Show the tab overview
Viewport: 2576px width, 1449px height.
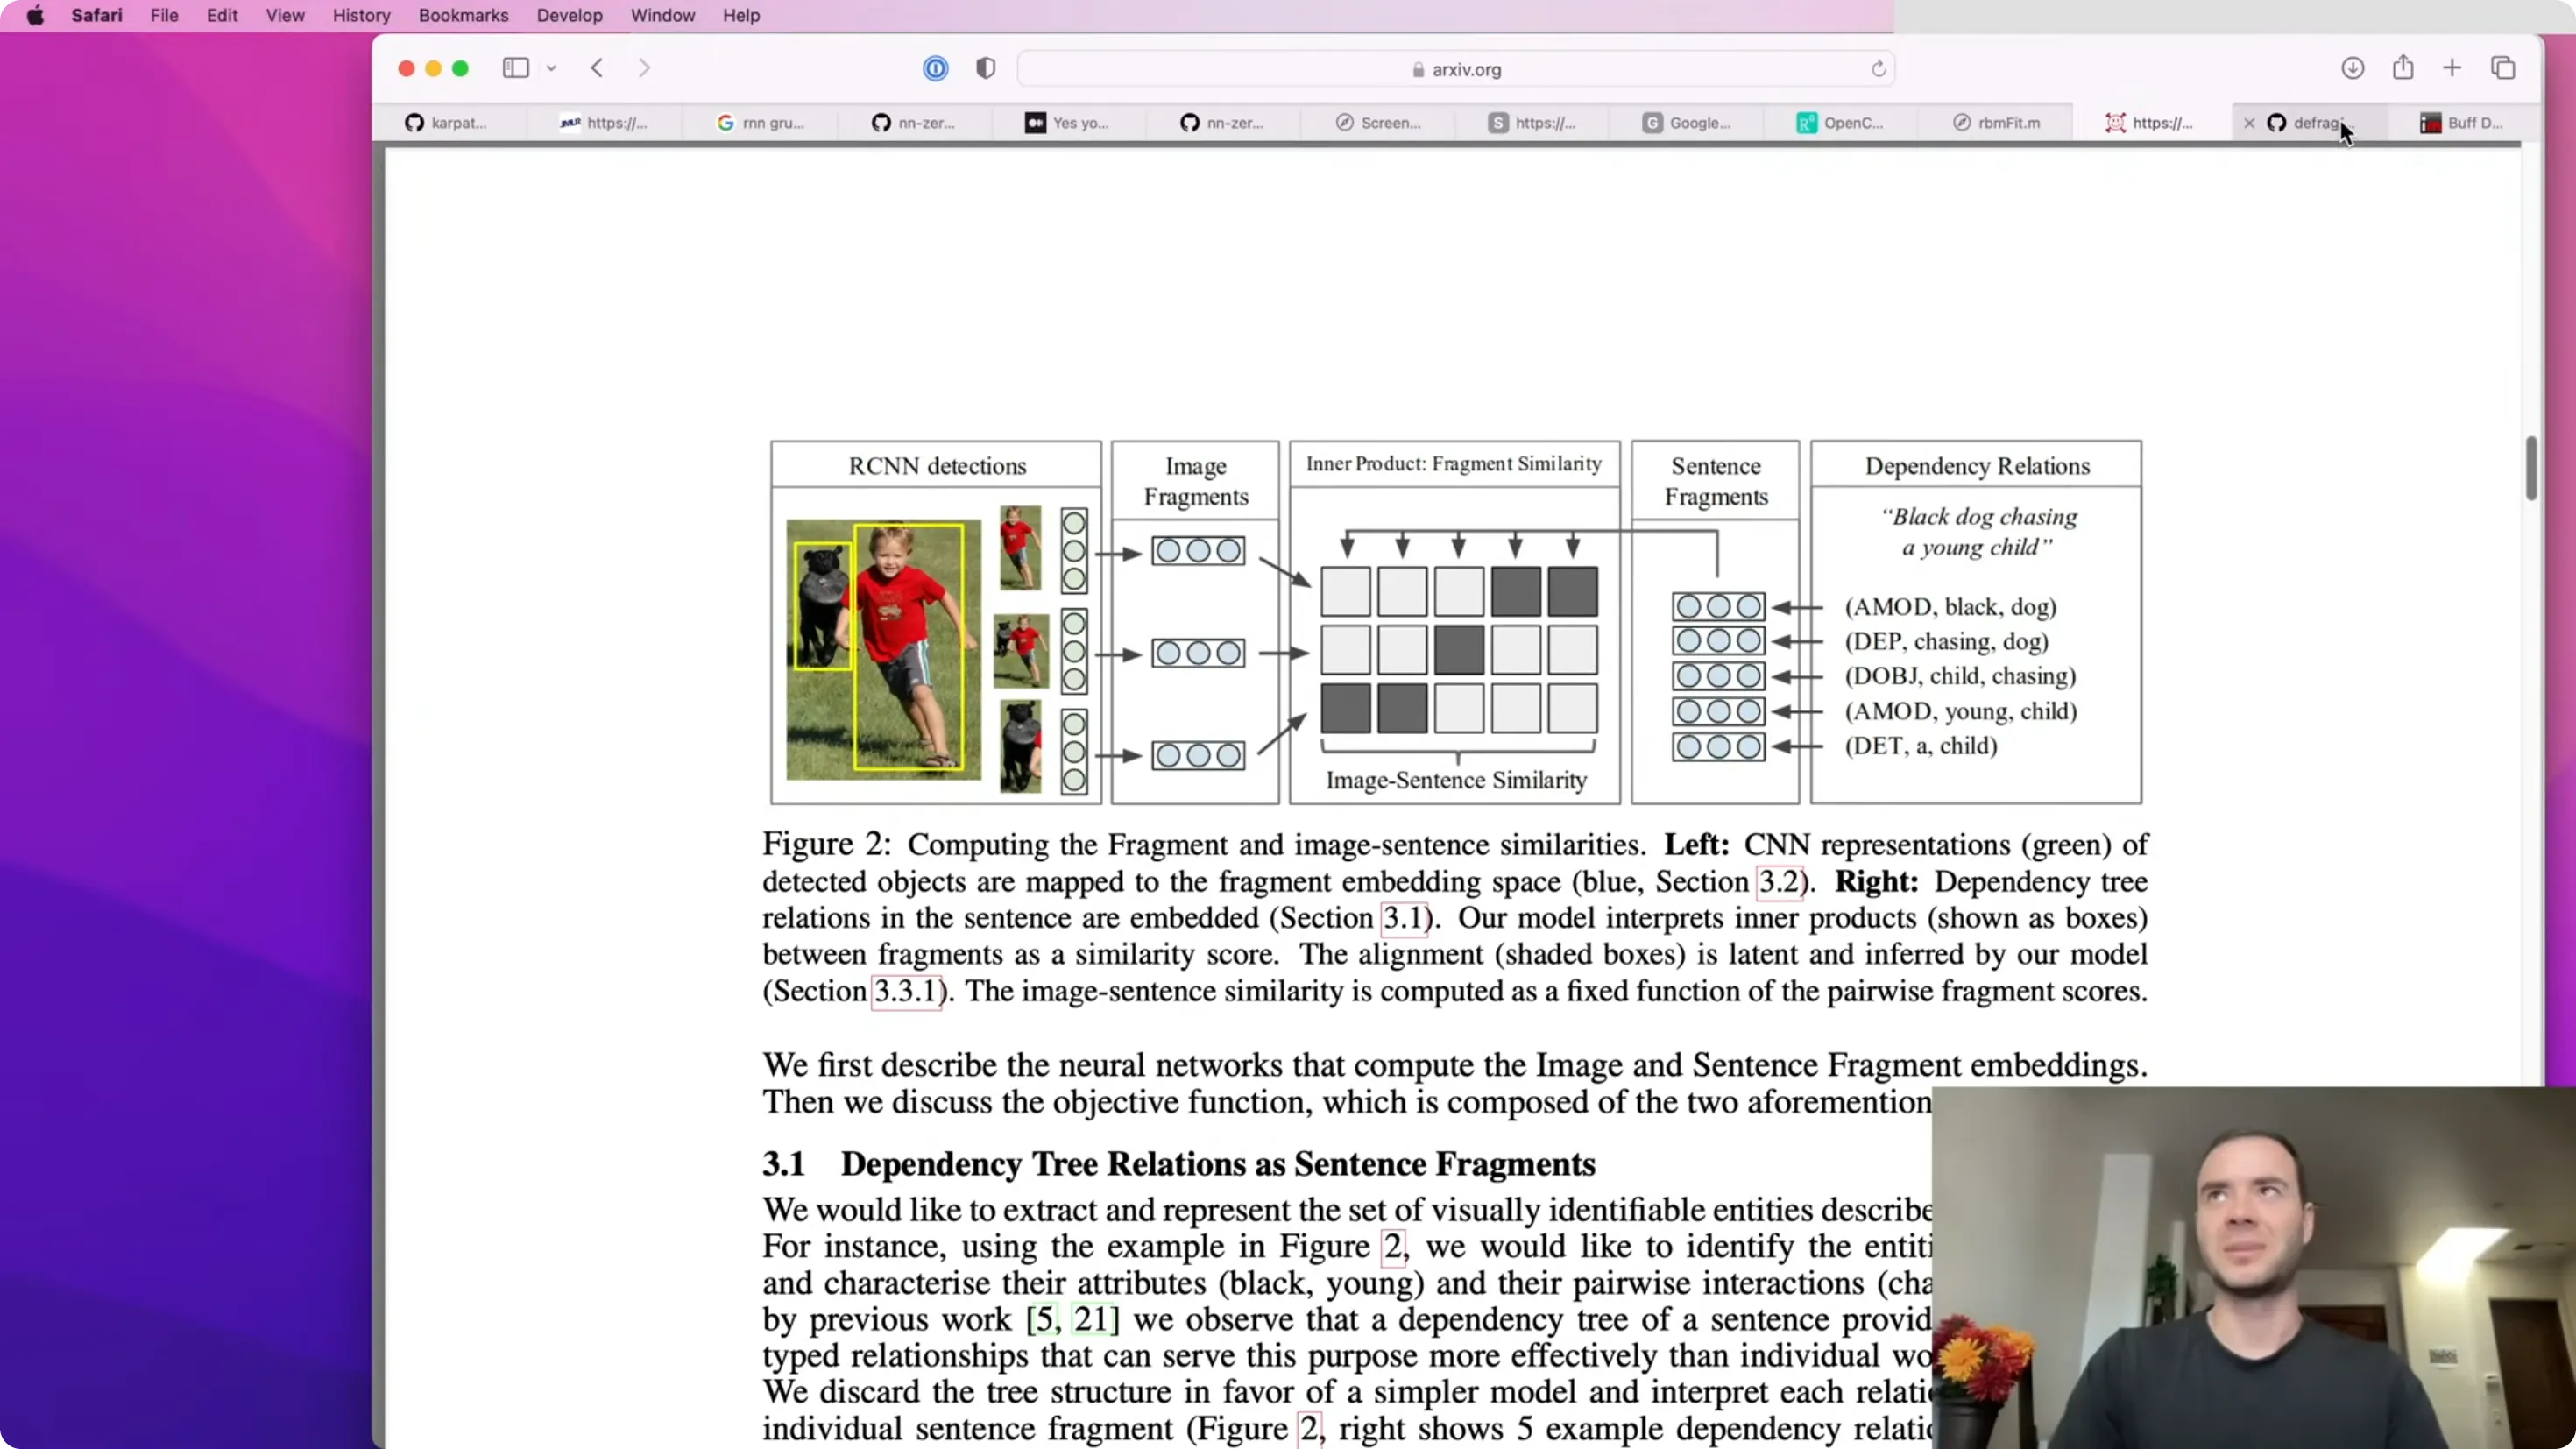coord(2503,68)
